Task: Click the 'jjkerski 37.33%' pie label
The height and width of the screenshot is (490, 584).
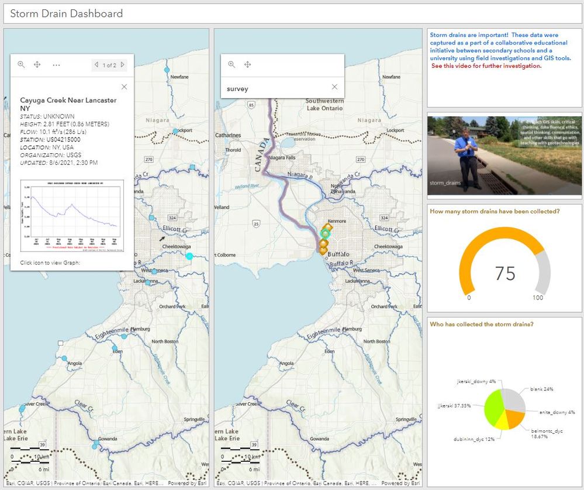Action: [454, 405]
